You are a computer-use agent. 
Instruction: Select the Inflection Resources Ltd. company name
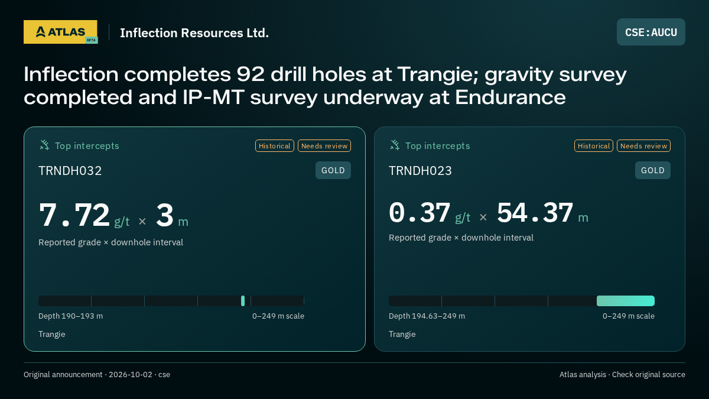[194, 33]
